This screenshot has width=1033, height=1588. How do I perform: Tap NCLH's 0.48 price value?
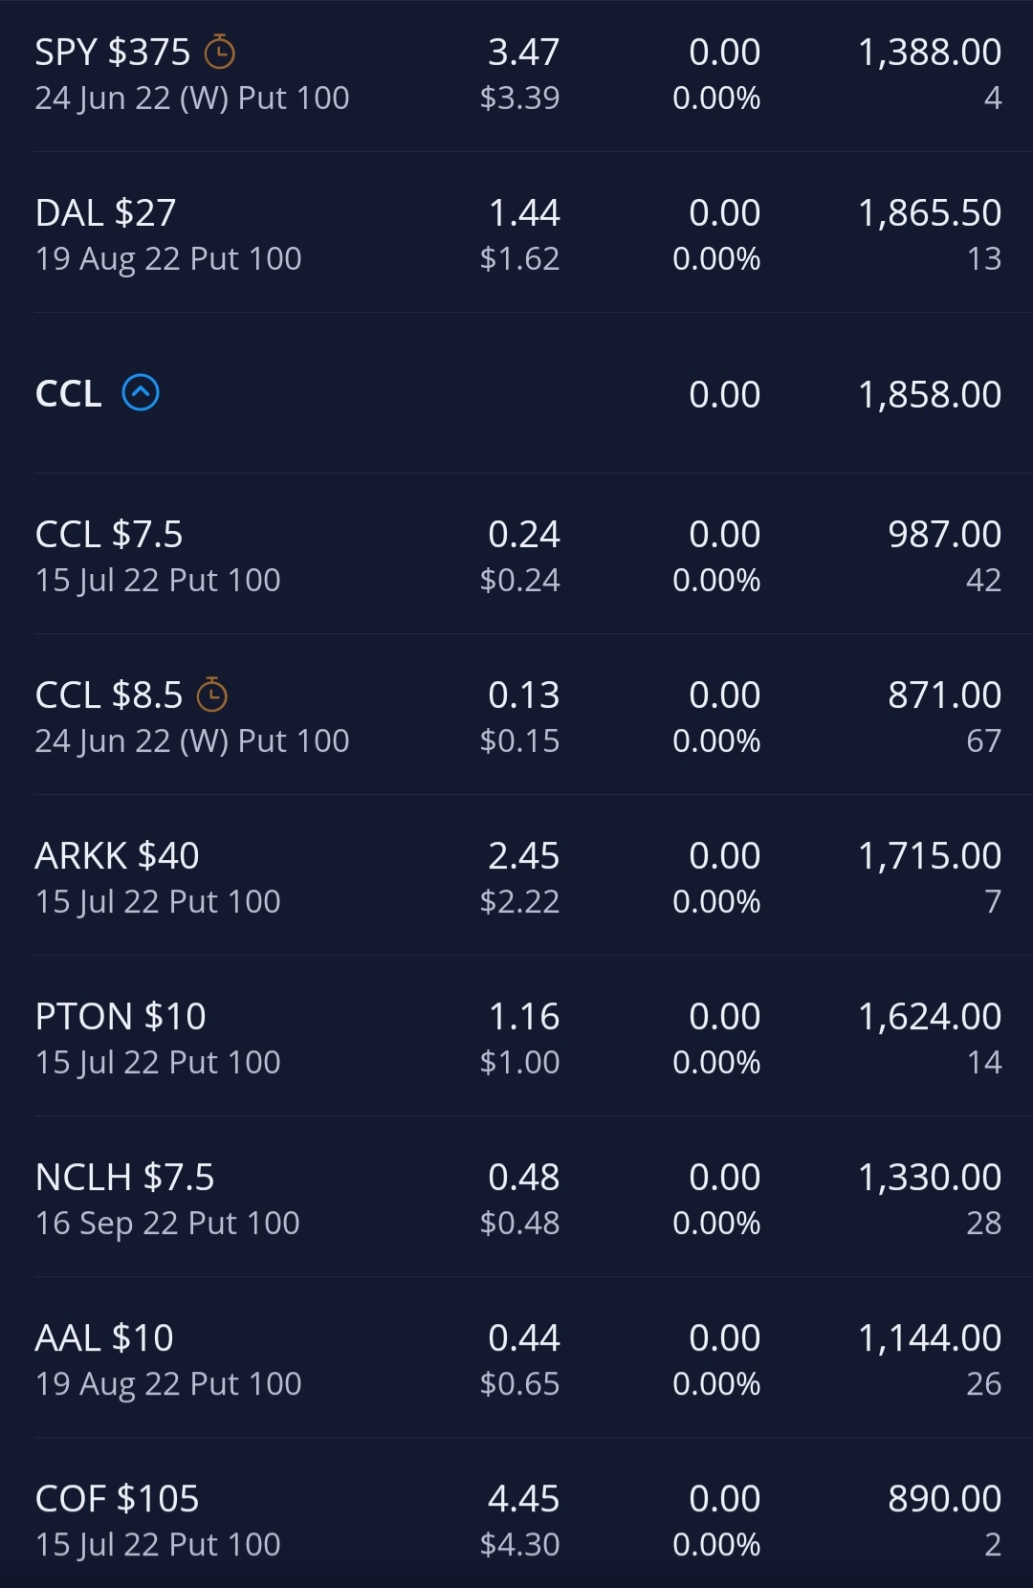click(524, 1177)
